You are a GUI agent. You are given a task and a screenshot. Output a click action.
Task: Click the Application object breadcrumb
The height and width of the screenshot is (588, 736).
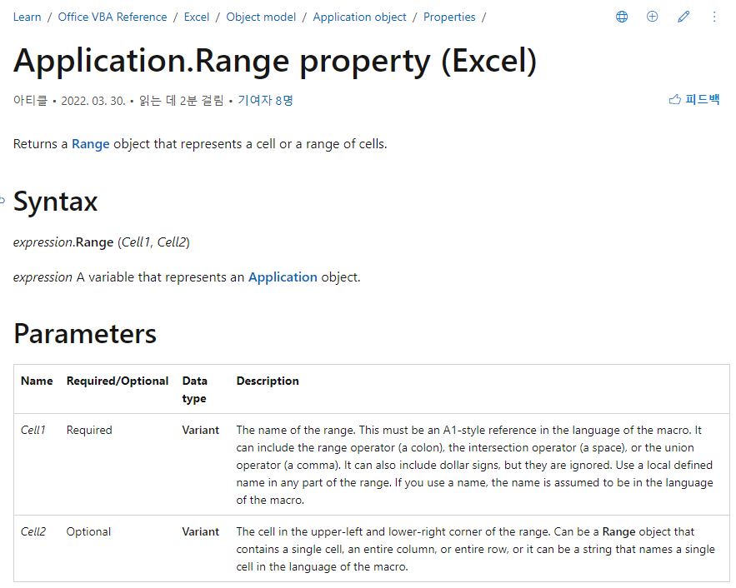coord(359,17)
